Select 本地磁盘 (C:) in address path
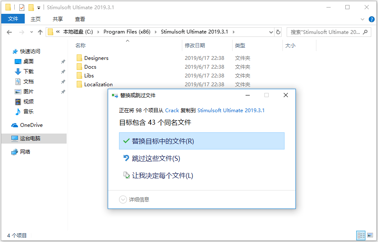 pos(78,32)
